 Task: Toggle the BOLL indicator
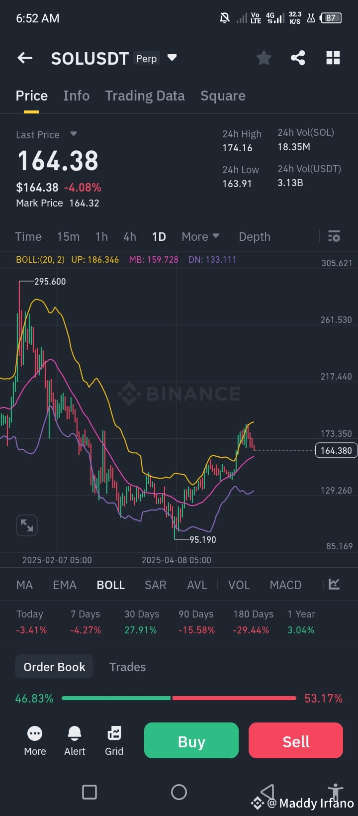[111, 585]
